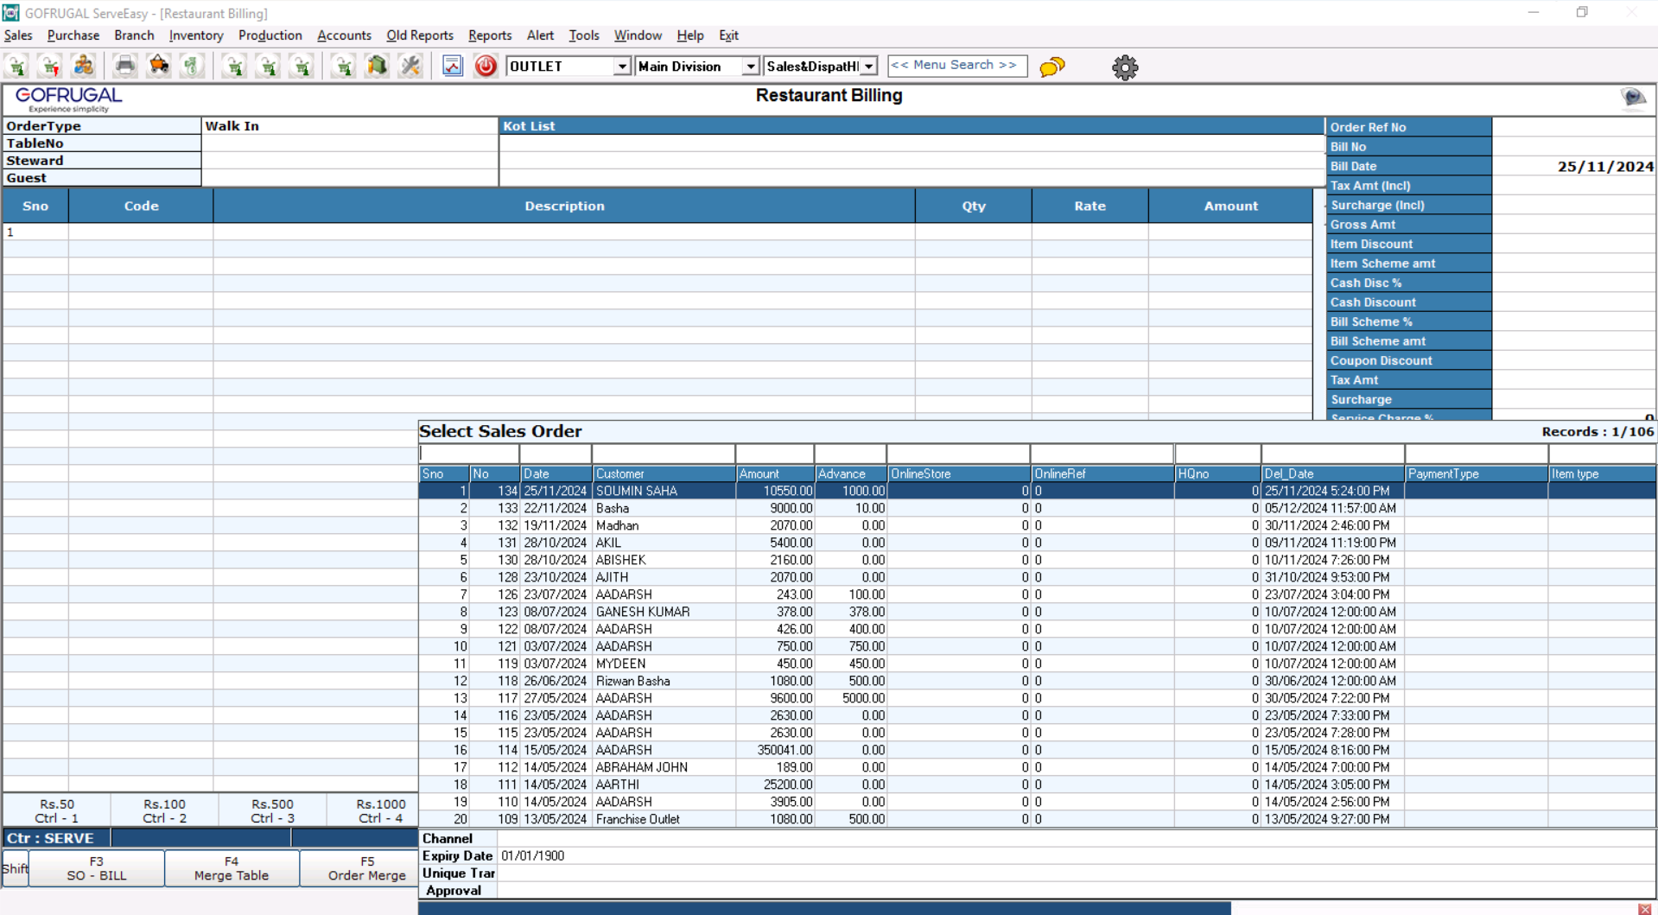
Task: Open the Old Reports menu
Action: (419, 35)
